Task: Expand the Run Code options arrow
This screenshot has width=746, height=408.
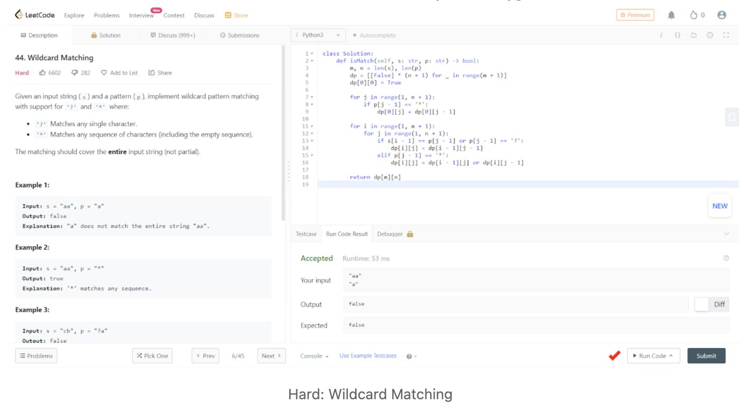Action: click(x=671, y=356)
